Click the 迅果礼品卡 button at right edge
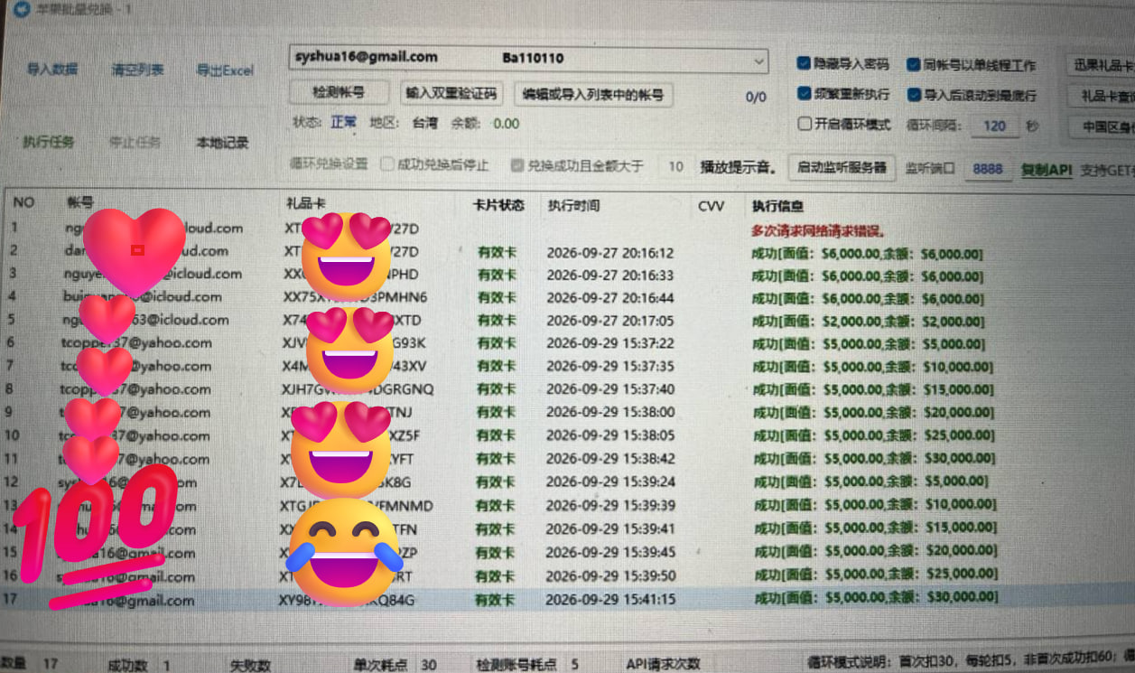The width and height of the screenshot is (1135, 673). (1102, 65)
